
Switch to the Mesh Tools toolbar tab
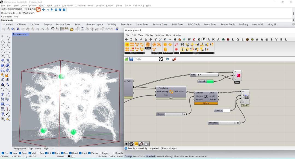(210, 25)
